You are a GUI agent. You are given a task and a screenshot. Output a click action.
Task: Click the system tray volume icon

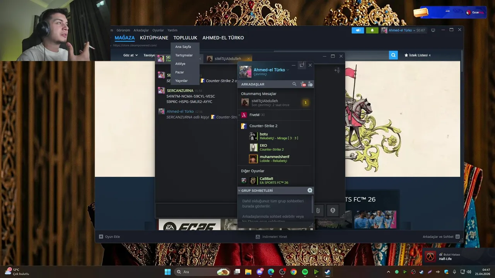[469, 272]
